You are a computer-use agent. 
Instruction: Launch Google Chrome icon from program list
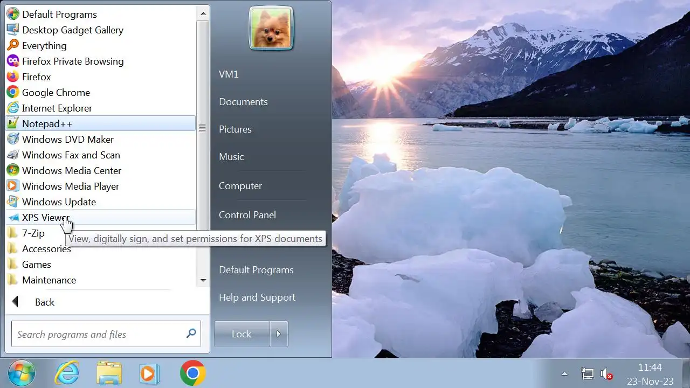pyautogui.click(x=13, y=92)
